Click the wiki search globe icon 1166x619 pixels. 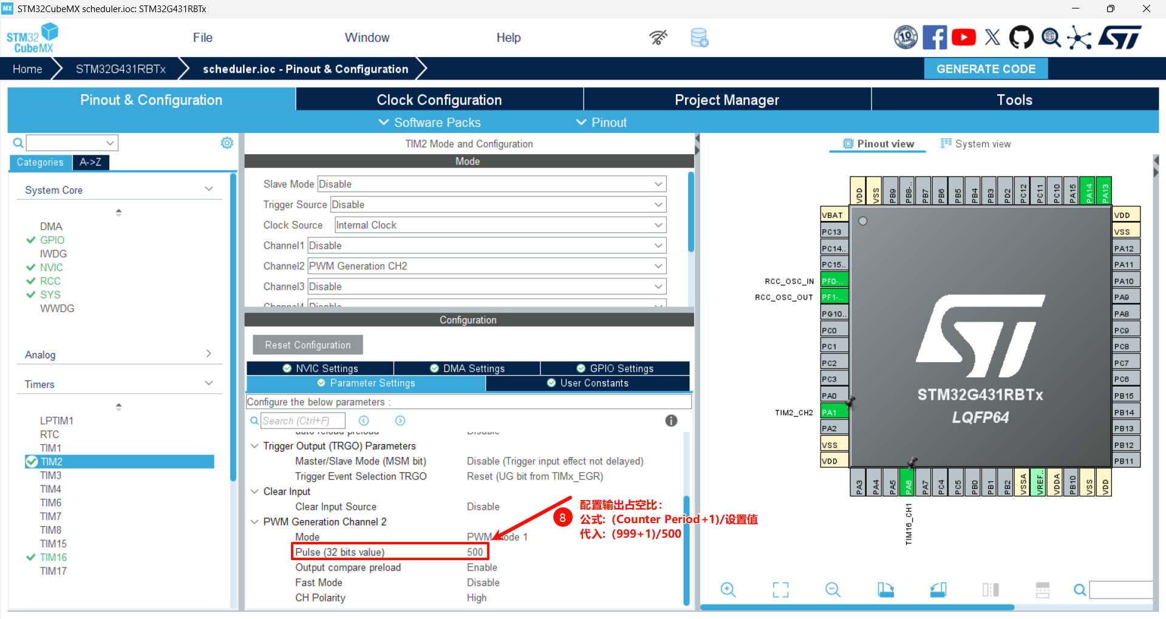click(x=1051, y=38)
